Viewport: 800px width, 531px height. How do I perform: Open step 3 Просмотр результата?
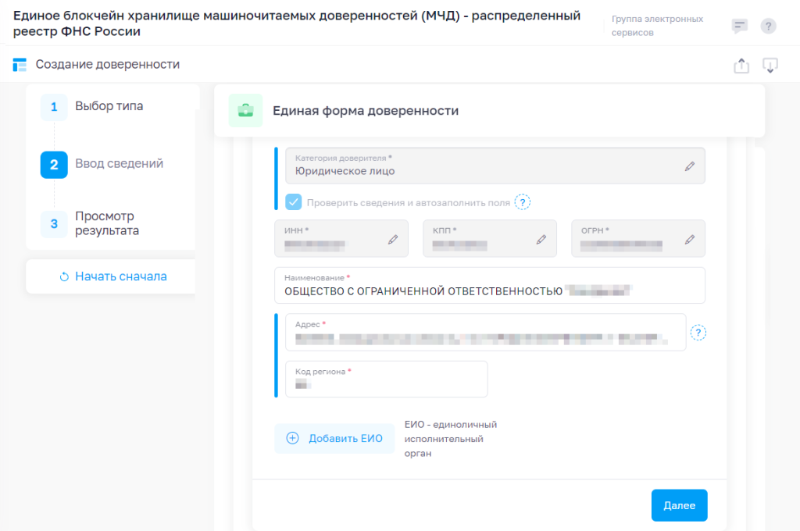click(91, 223)
